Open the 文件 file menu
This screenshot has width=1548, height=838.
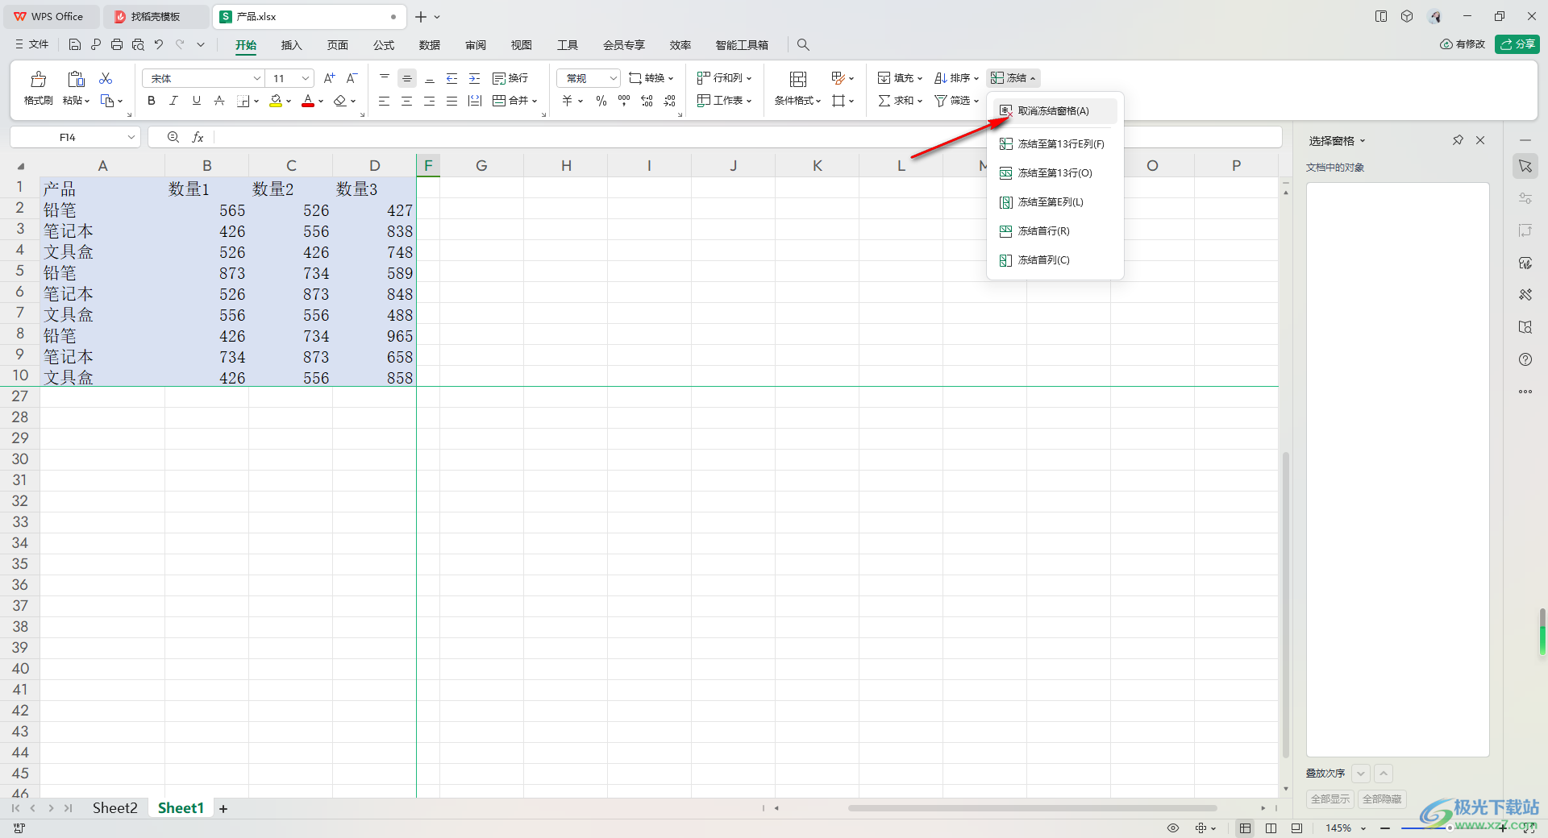32,45
